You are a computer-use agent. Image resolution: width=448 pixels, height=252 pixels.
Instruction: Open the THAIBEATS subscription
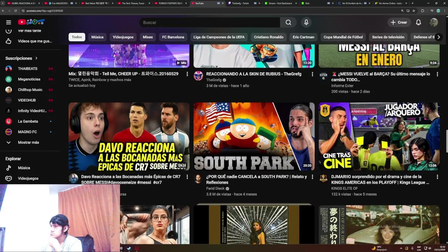click(30, 69)
